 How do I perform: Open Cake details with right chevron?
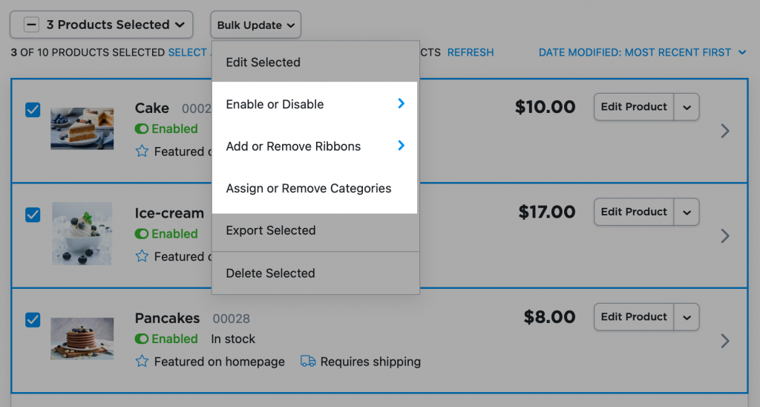tap(725, 131)
